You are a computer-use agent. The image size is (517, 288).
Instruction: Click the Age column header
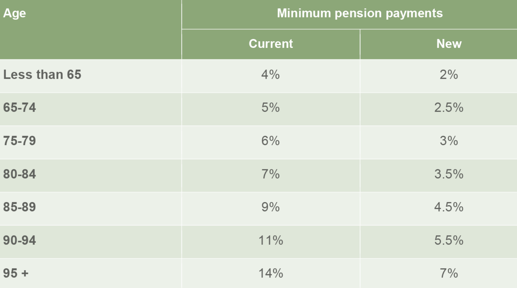(x=15, y=13)
